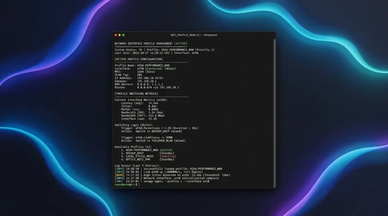The height and width of the screenshot is (216, 388).
Task: Click the red '(Inactive)' status label
Action: (168, 156)
